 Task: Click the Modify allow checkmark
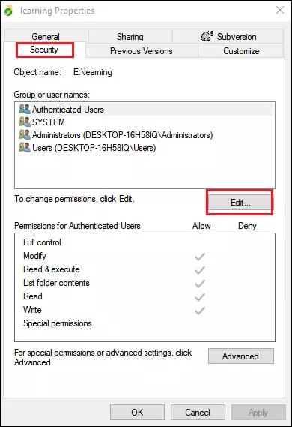coord(200,257)
